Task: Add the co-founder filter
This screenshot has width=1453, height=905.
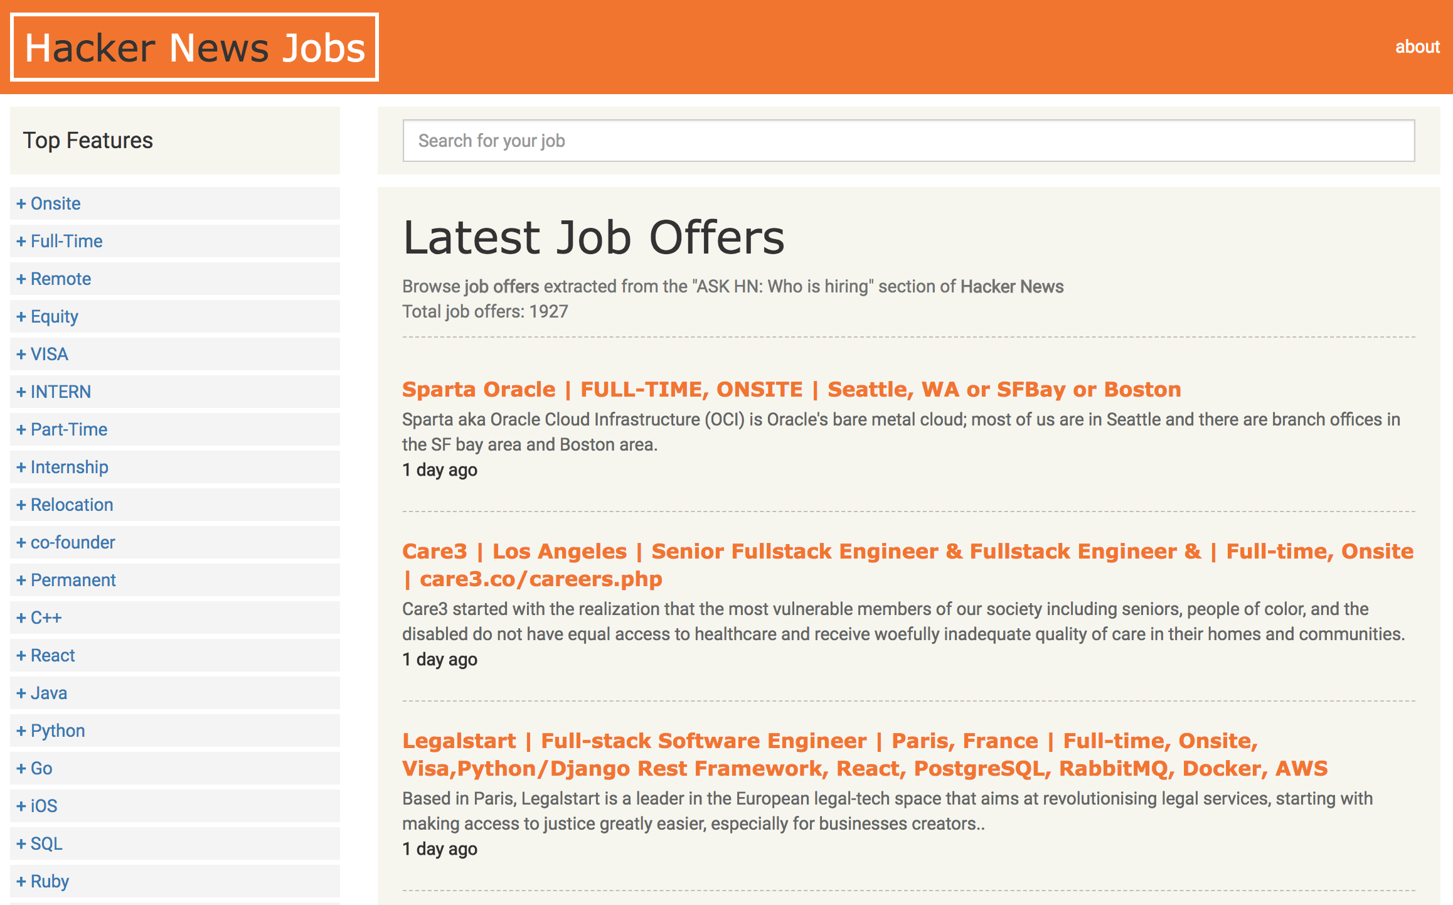Action: click(175, 542)
